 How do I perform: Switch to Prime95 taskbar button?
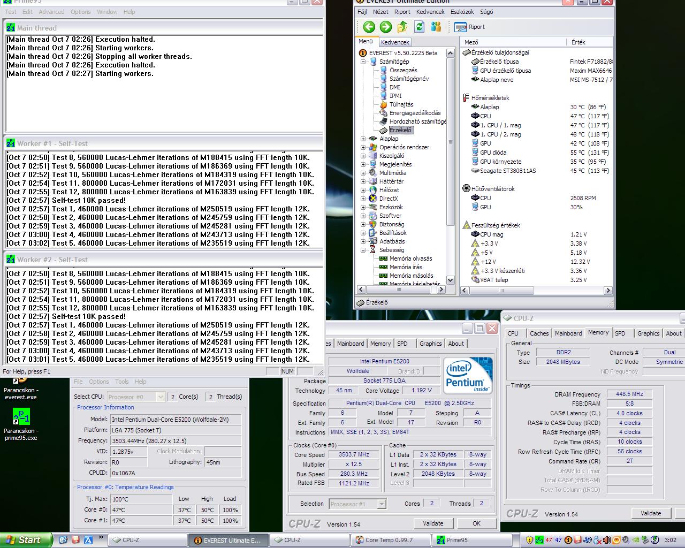click(x=471, y=540)
